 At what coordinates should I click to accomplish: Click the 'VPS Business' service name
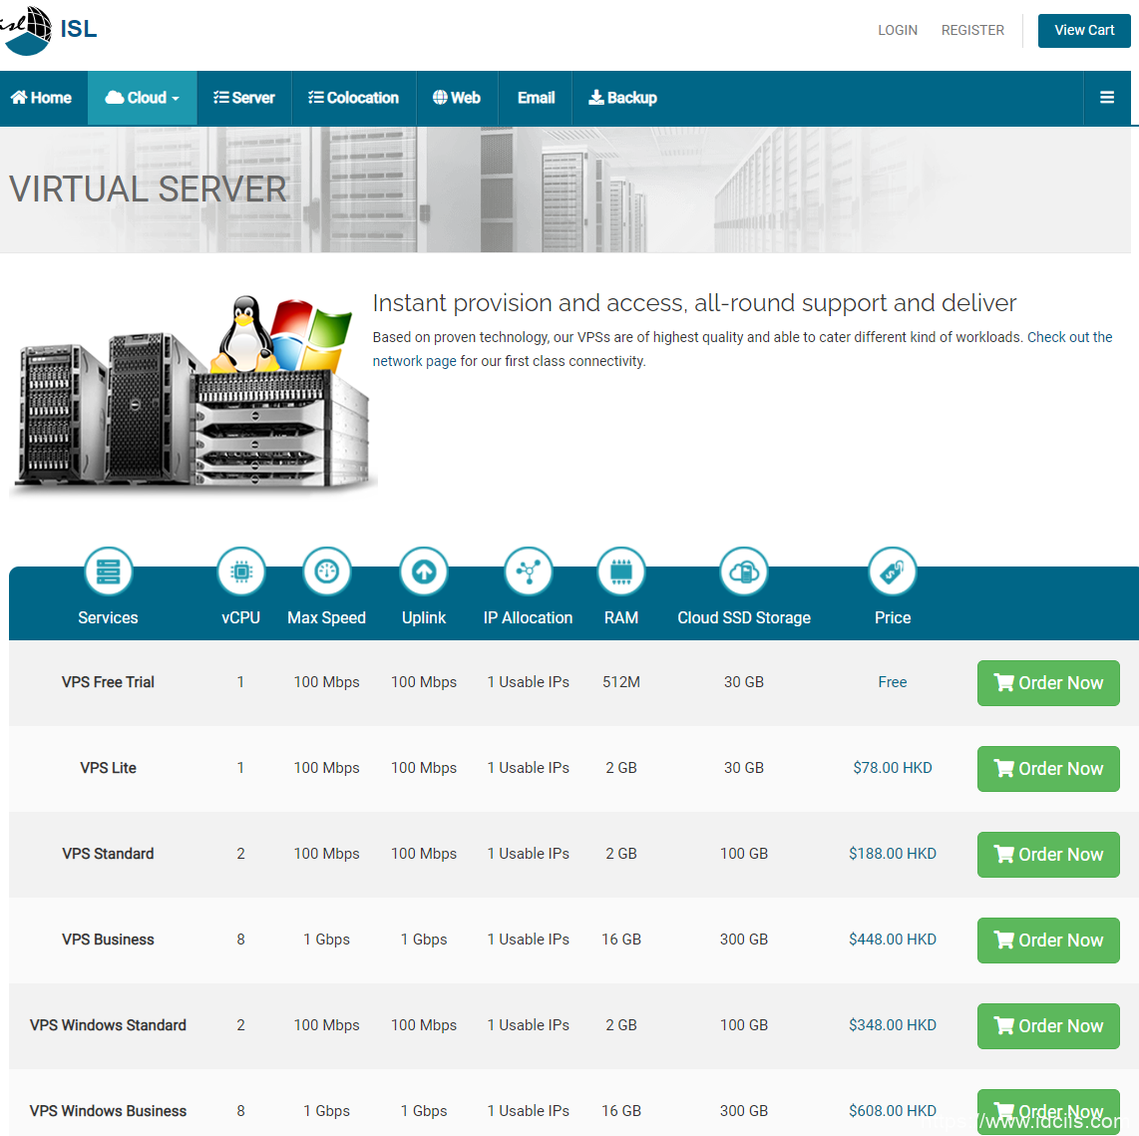(x=109, y=940)
